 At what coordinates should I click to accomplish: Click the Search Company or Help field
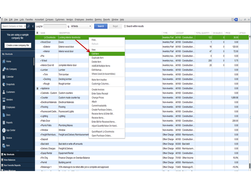13,26
